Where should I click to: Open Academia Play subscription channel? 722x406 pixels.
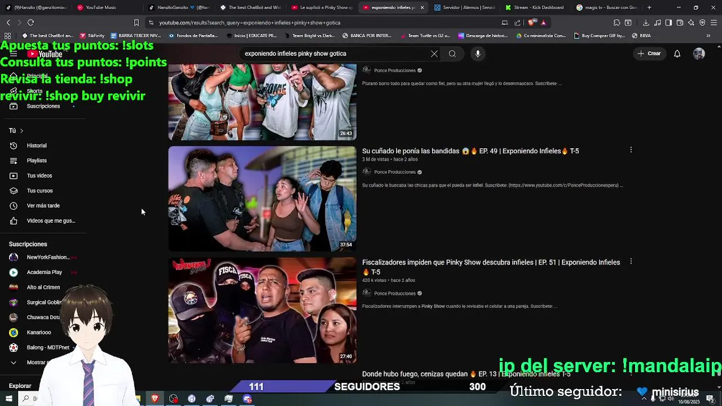44,272
